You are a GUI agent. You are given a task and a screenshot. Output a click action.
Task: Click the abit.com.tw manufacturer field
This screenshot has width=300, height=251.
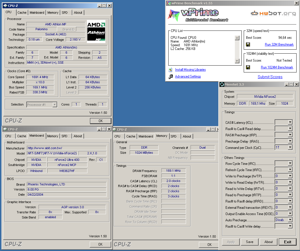[x=67, y=148]
